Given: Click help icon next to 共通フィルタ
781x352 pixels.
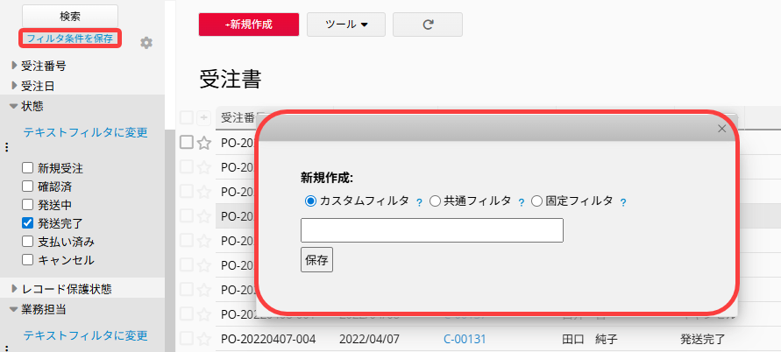Looking at the screenshot, I should pyautogui.click(x=522, y=202).
